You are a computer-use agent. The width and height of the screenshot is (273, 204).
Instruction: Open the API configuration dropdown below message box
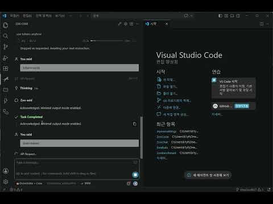61,184
